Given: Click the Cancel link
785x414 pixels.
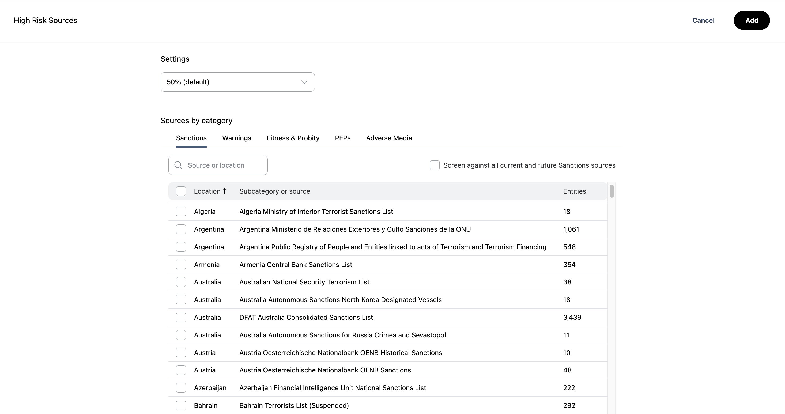Looking at the screenshot, I should point(703,20).
